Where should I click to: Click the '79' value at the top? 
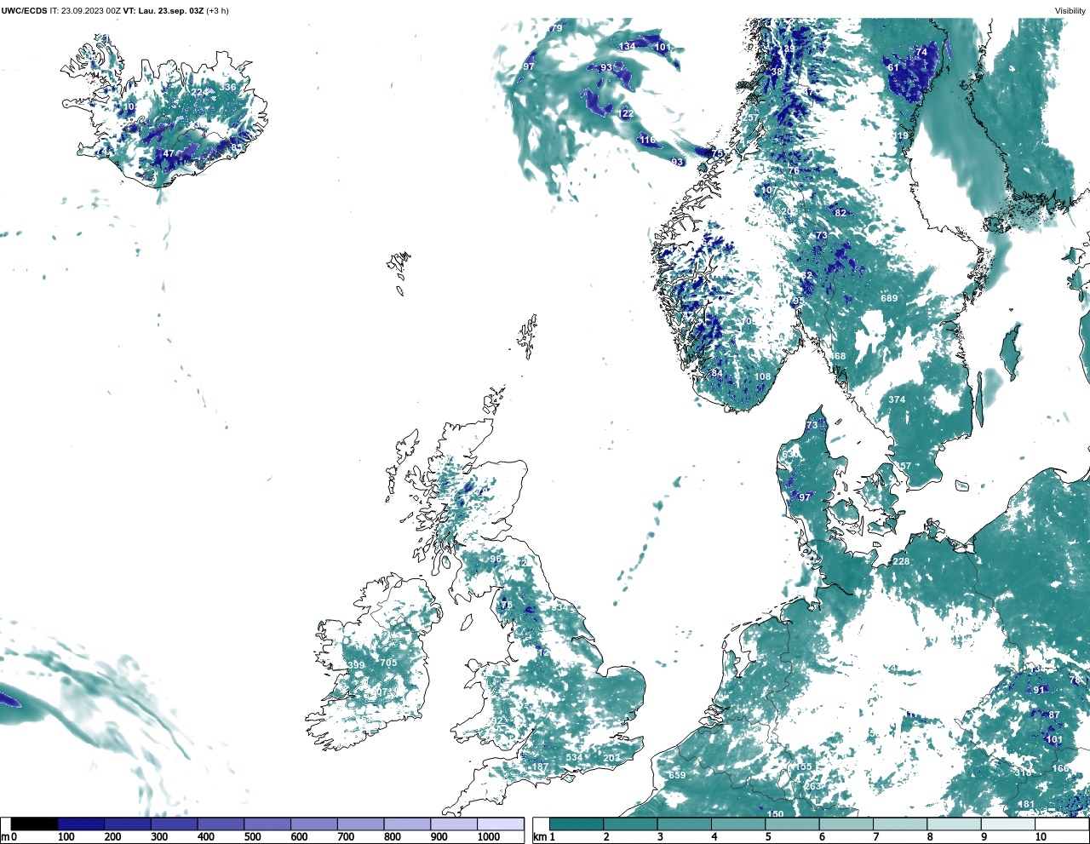(x=556, y=29)
